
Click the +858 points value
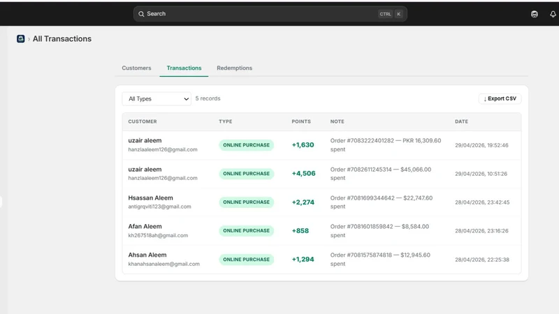pos(300,231)
